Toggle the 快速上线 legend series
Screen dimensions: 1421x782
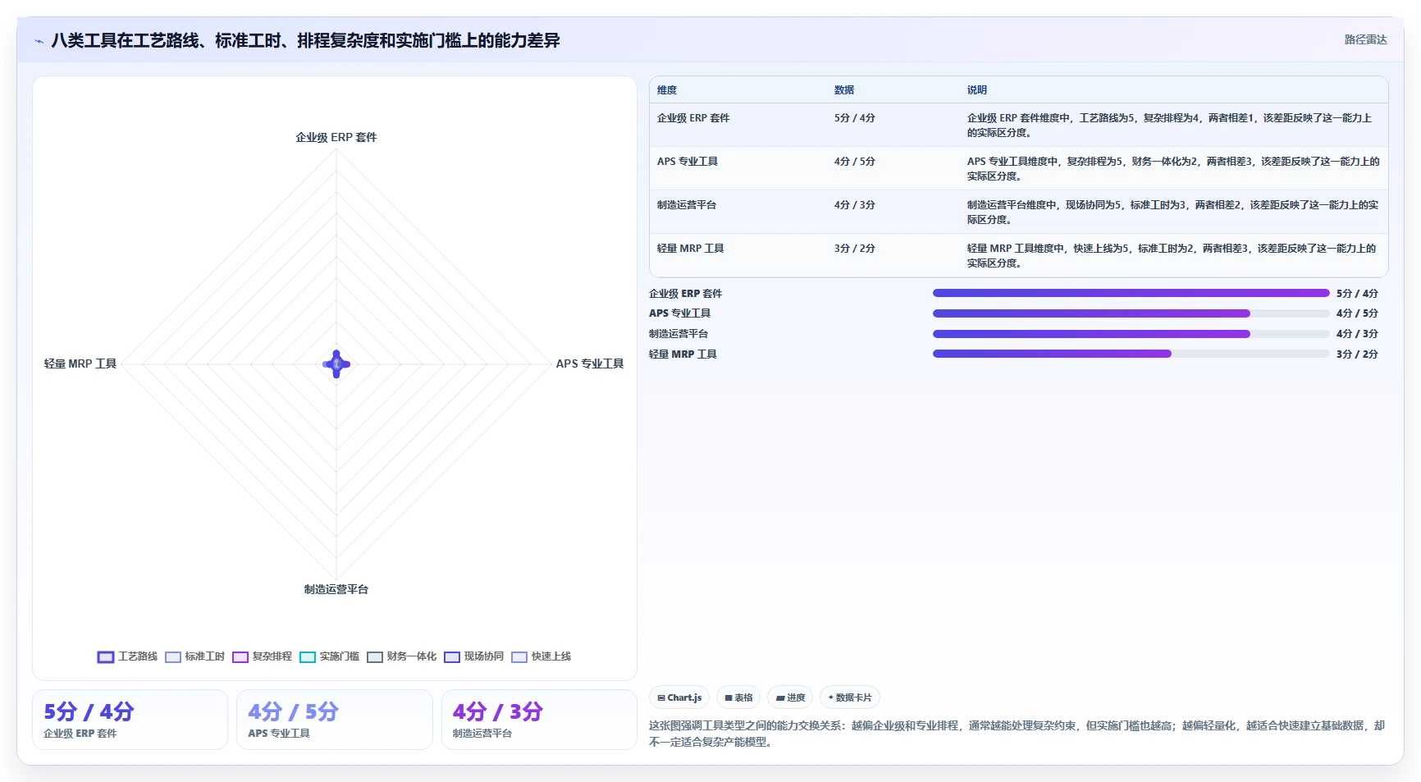point(541,656)
